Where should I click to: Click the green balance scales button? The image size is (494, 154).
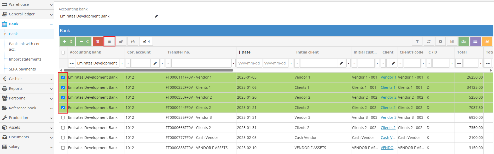pyautogui.click(x=463, y=42)
